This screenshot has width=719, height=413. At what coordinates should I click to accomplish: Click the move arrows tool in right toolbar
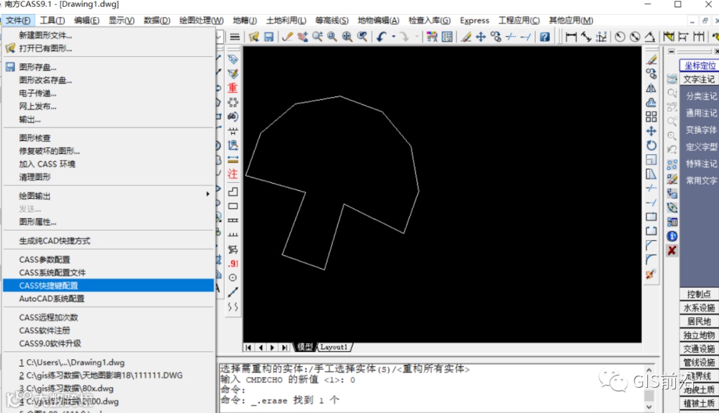[x=651, y=131]
